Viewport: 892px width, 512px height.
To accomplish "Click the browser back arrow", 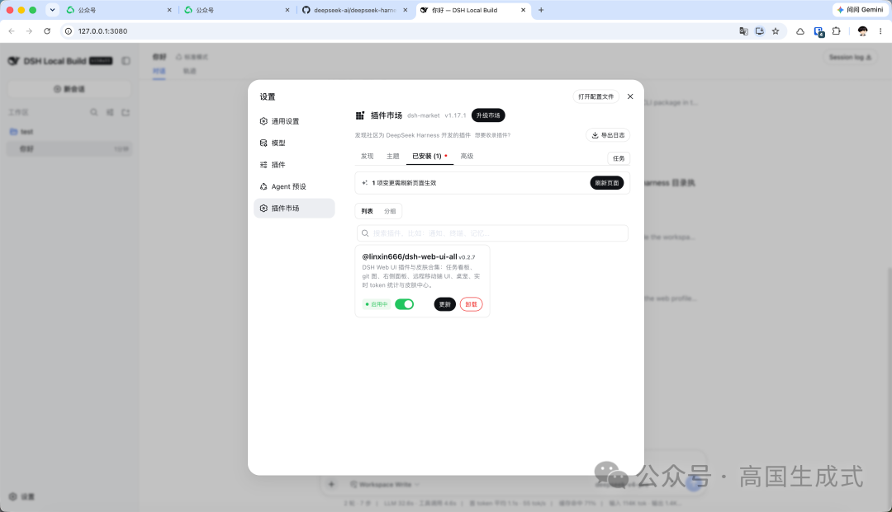I will point(12,31).
